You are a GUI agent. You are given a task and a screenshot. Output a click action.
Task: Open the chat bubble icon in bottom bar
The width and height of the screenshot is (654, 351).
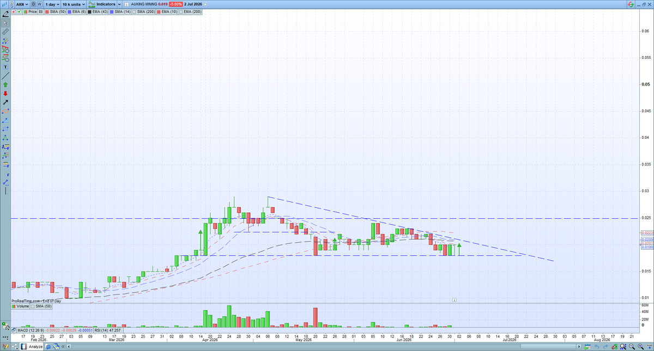point(48,347)
